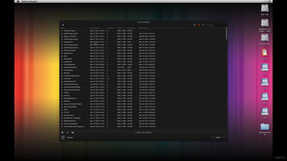Open the user switch icon at bottom left

click(x=63, y=132)
